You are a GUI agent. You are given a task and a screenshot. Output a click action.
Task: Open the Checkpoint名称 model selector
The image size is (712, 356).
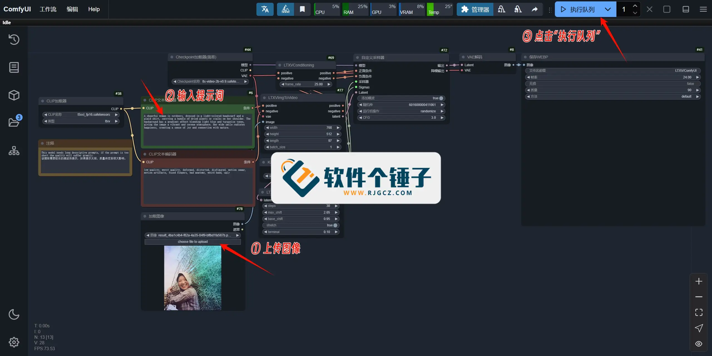210,81
